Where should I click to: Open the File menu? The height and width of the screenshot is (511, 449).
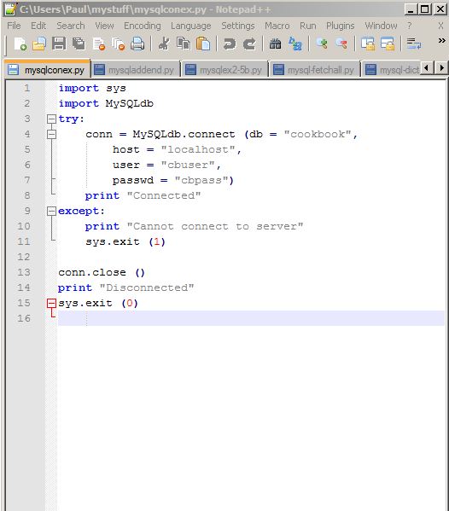click(14, 26)
